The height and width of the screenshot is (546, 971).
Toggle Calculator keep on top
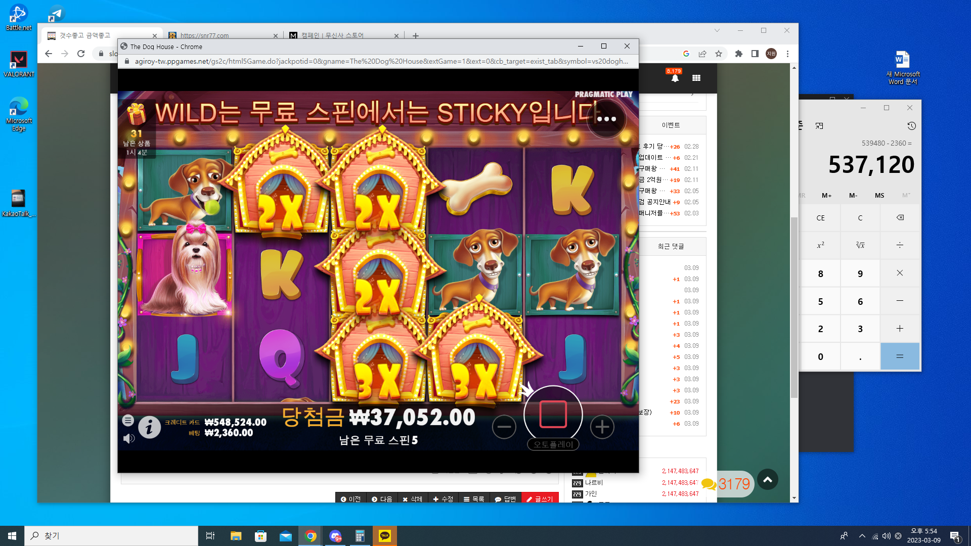pyautogui.click(x=819, y=126)
